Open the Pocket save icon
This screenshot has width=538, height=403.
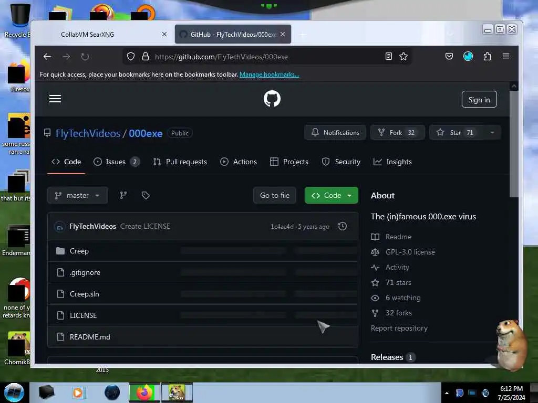pyautogui.click(x=449, y=56)
